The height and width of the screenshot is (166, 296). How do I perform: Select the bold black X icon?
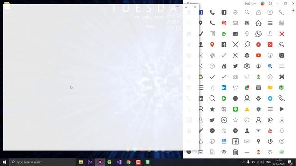point(282,77)
